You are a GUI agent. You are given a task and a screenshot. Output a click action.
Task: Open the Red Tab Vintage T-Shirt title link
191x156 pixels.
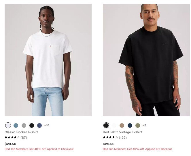tap(122, 132)
